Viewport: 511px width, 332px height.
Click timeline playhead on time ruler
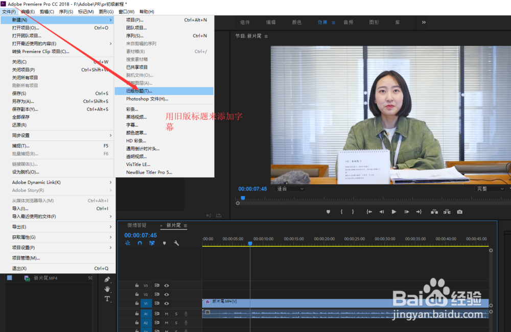click(250, 243)
